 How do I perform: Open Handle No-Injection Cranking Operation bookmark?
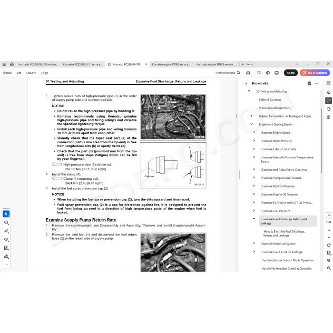click(x=287, y=268)
